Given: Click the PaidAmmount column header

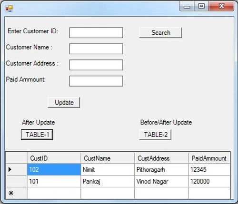Looking at the screenshot, I should pyautogui.click(x=209, y=158).
